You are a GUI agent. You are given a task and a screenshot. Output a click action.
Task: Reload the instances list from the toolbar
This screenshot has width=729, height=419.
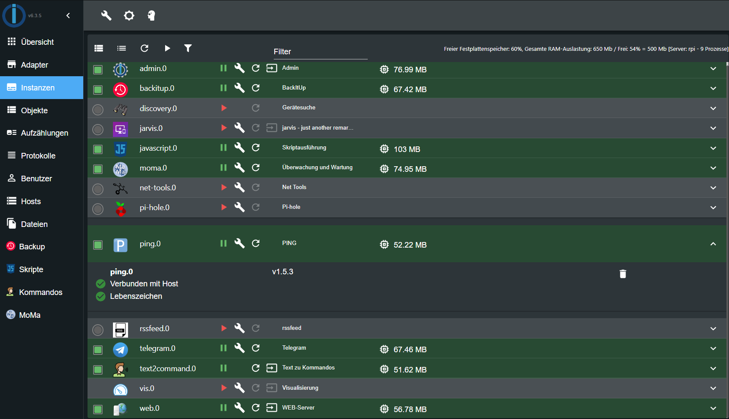click(144, 48)
